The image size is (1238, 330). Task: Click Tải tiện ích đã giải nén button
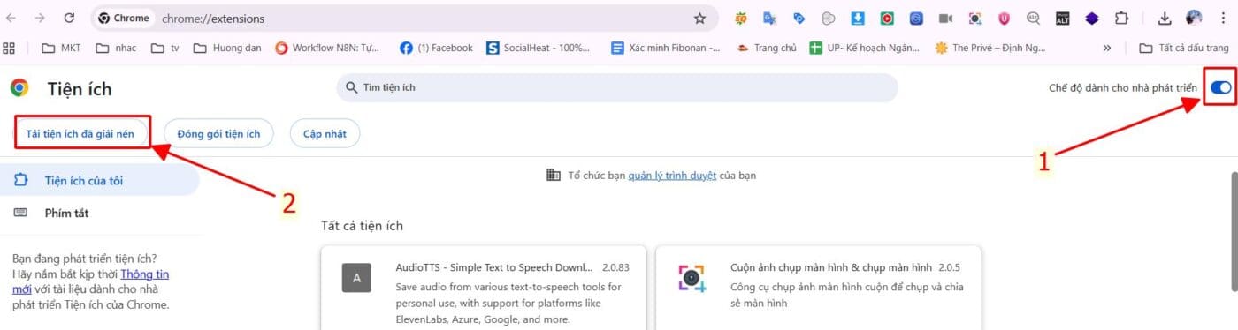click(x=80, y=134)
